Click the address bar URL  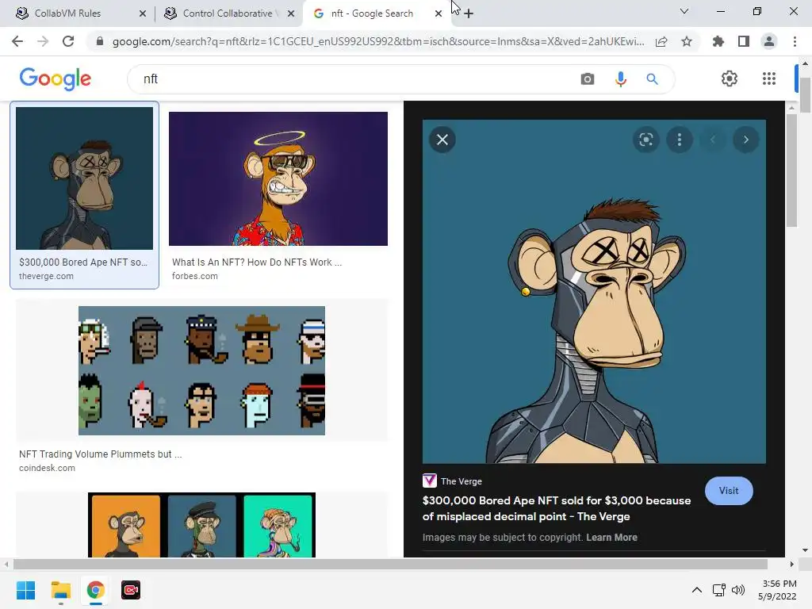(378, 41)
